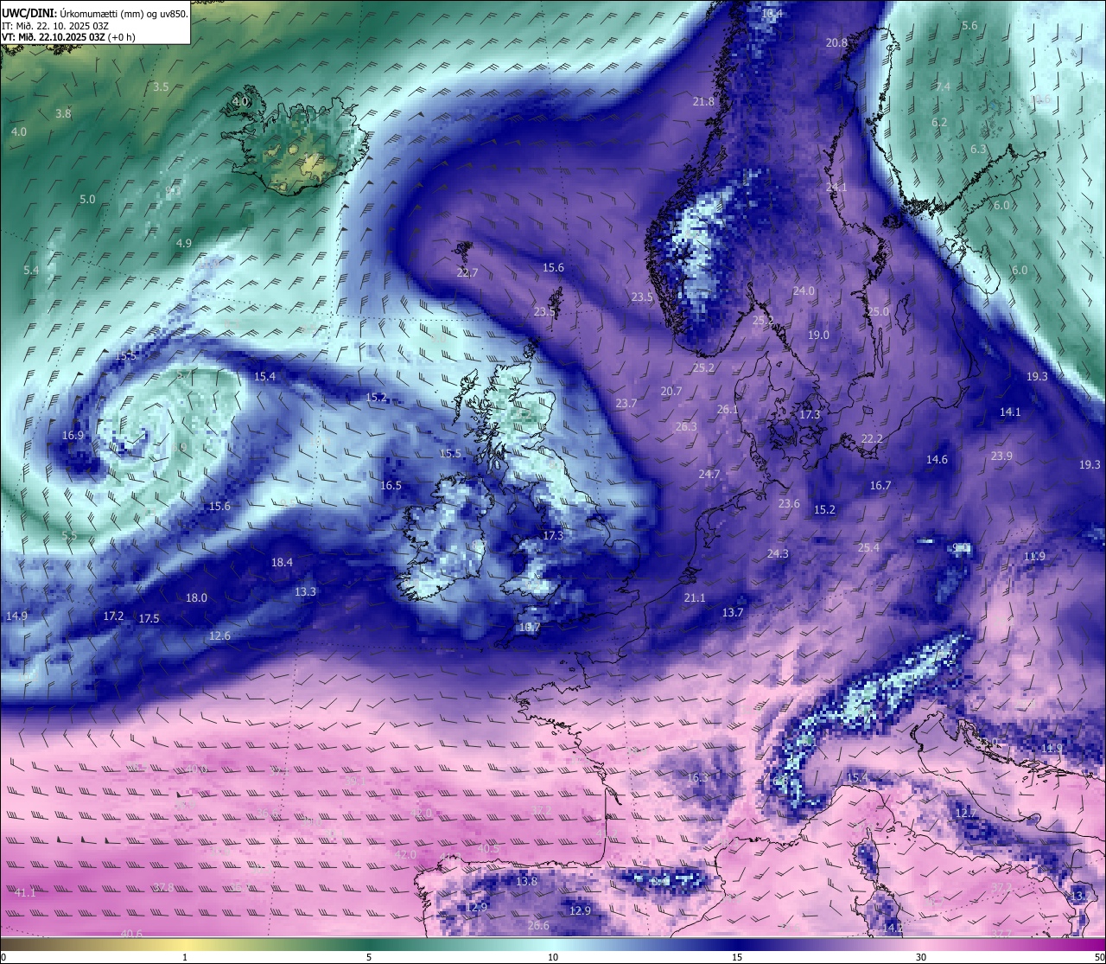Click the '20.8' value near the top
The image size is (1106, 964).
click(836, 42)
